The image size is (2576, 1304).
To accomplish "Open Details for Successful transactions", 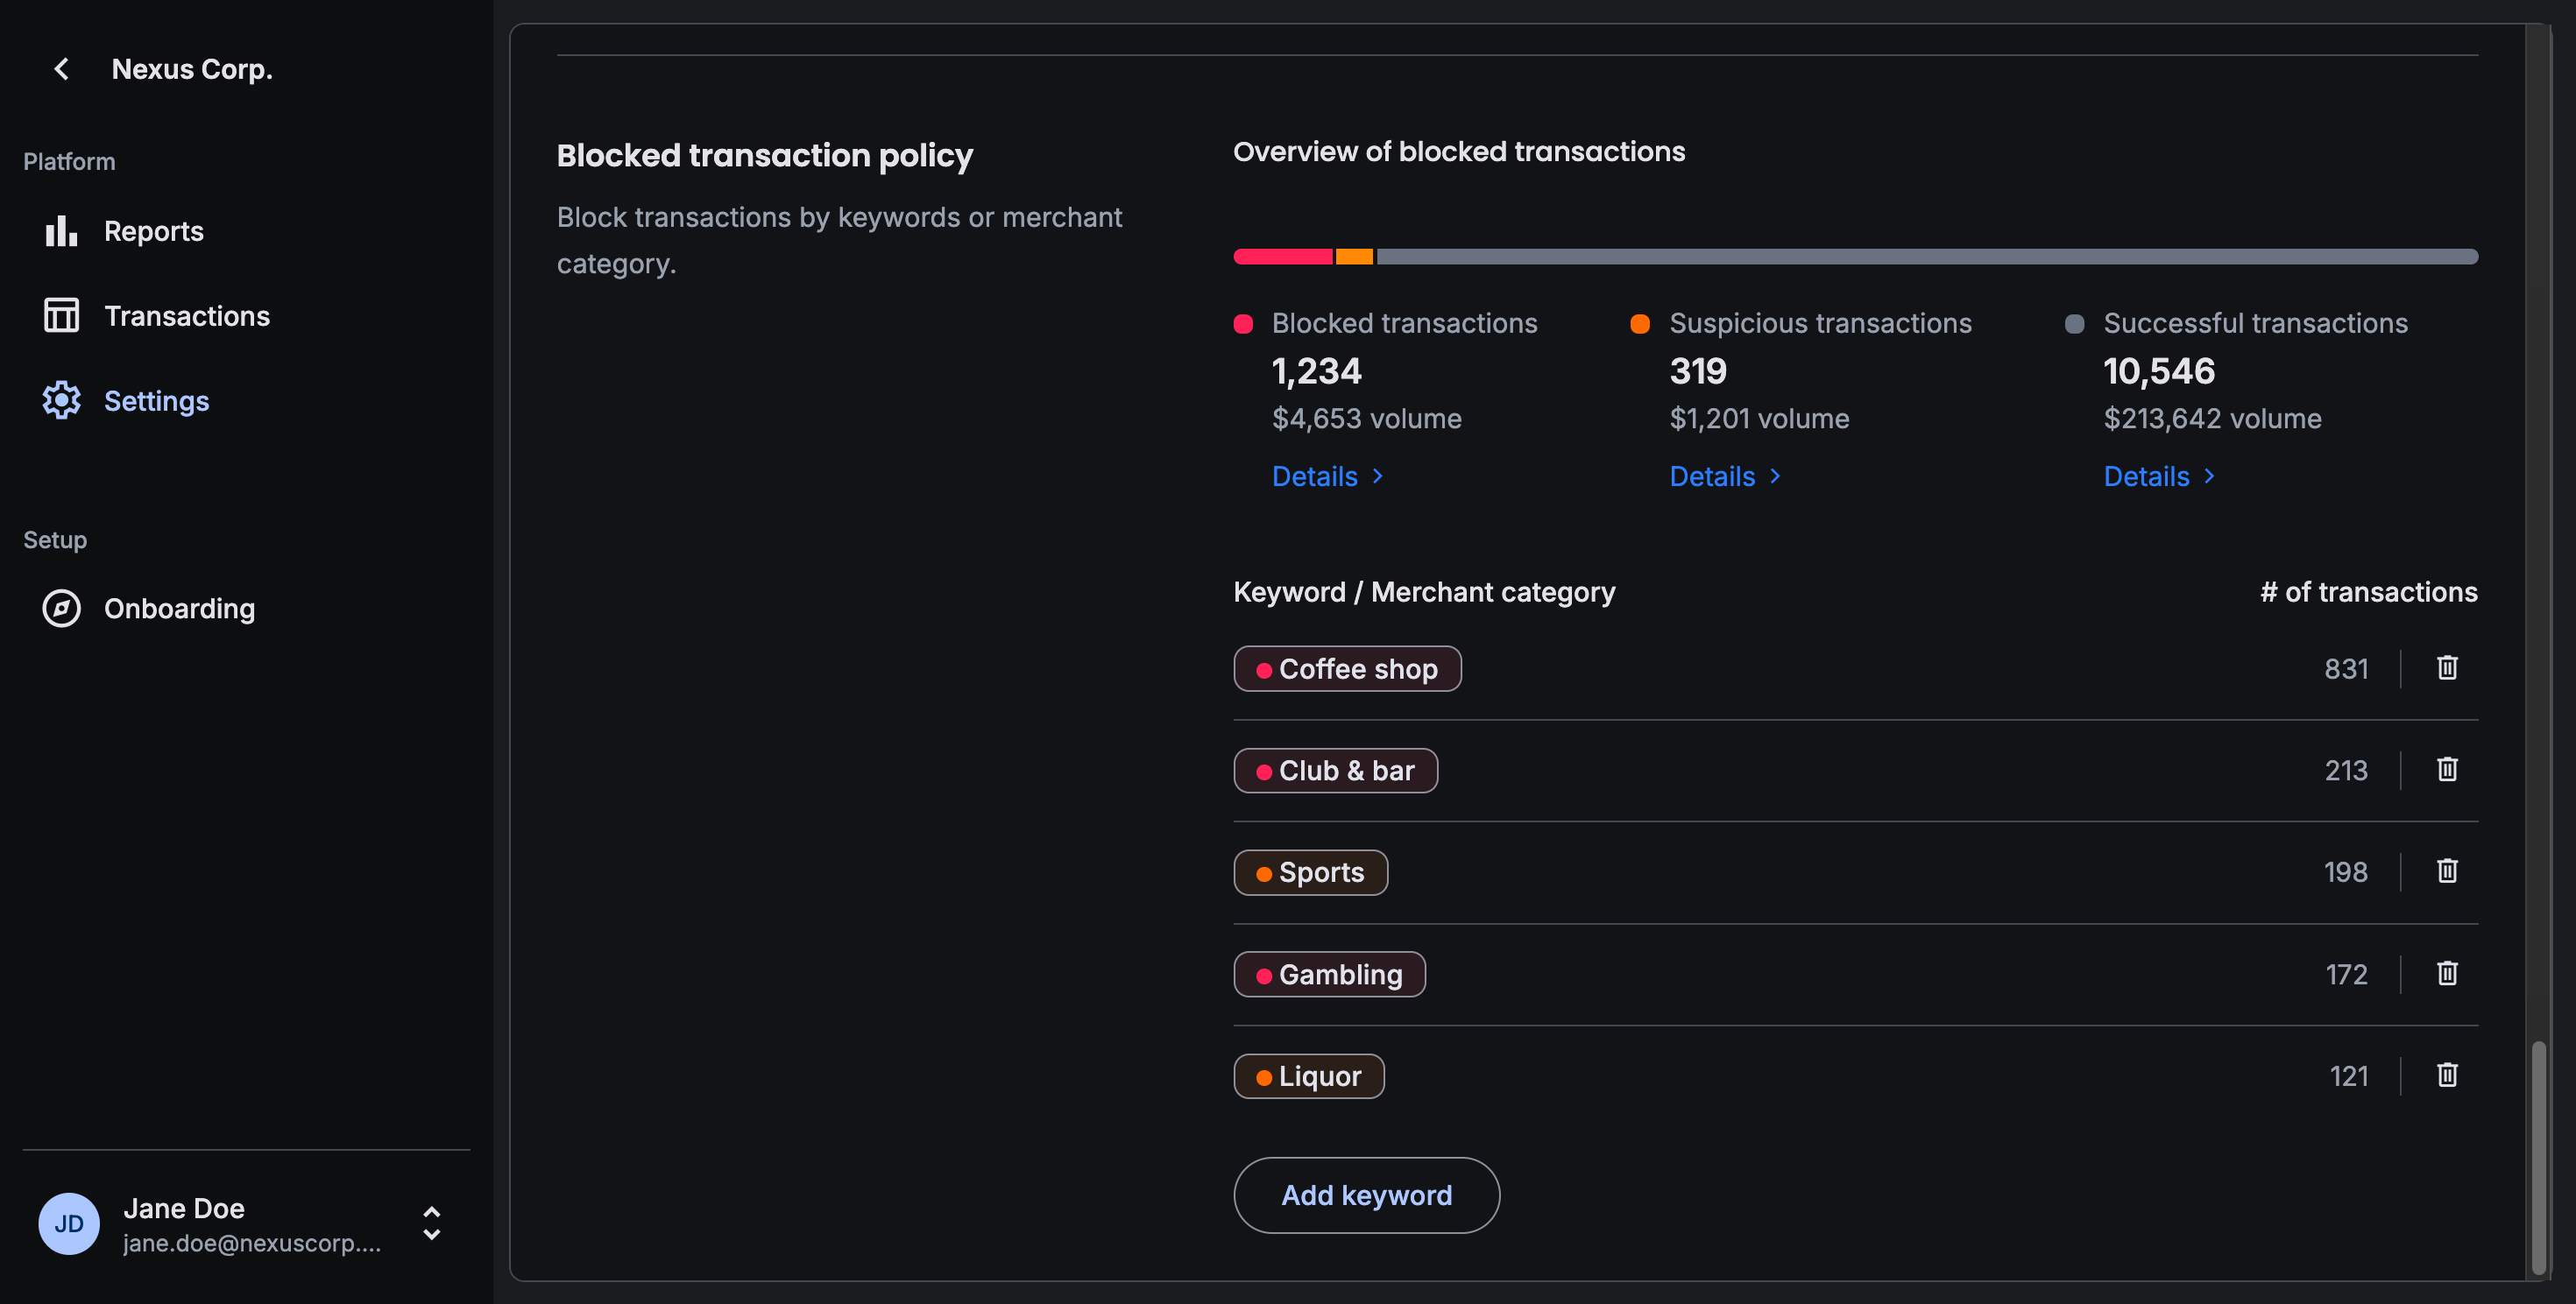I will [x=2158, y=476].
